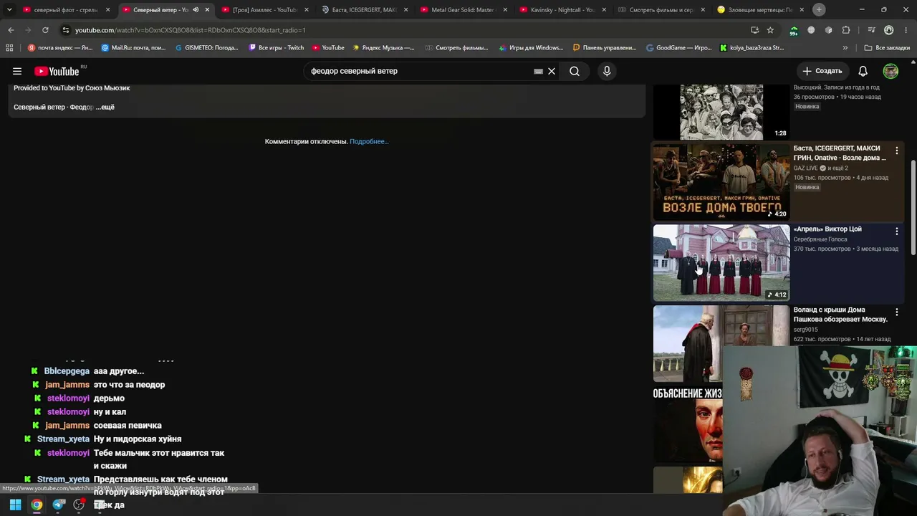Open options for the Воланд с крыши video

coord(896,312)
